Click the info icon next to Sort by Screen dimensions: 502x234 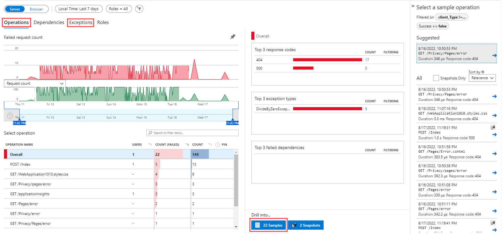tap(483, 72)
